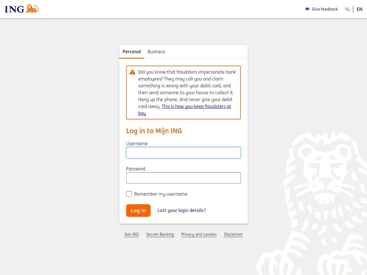Open the fraudsters prevention guide link
Image resolution: width=367 pixels, height=275 pixels.
pos(196,106)
